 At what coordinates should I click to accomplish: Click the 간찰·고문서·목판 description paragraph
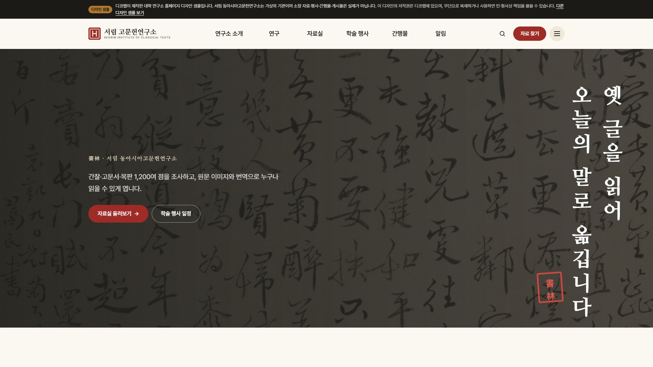(x=183, y=182)
